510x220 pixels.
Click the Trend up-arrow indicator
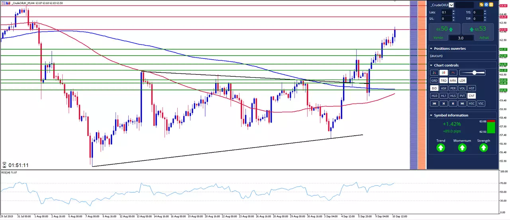click(441, 148)
